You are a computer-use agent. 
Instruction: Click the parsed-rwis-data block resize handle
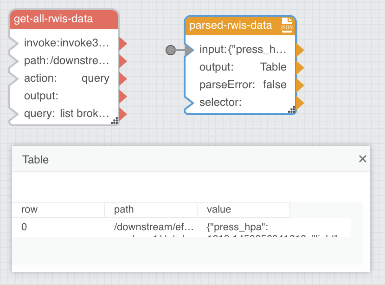coord(292,110)
